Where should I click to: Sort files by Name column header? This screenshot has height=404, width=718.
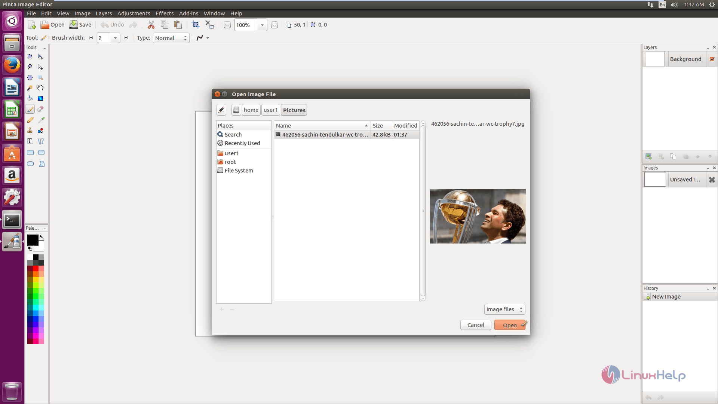[x=322, y=125]
